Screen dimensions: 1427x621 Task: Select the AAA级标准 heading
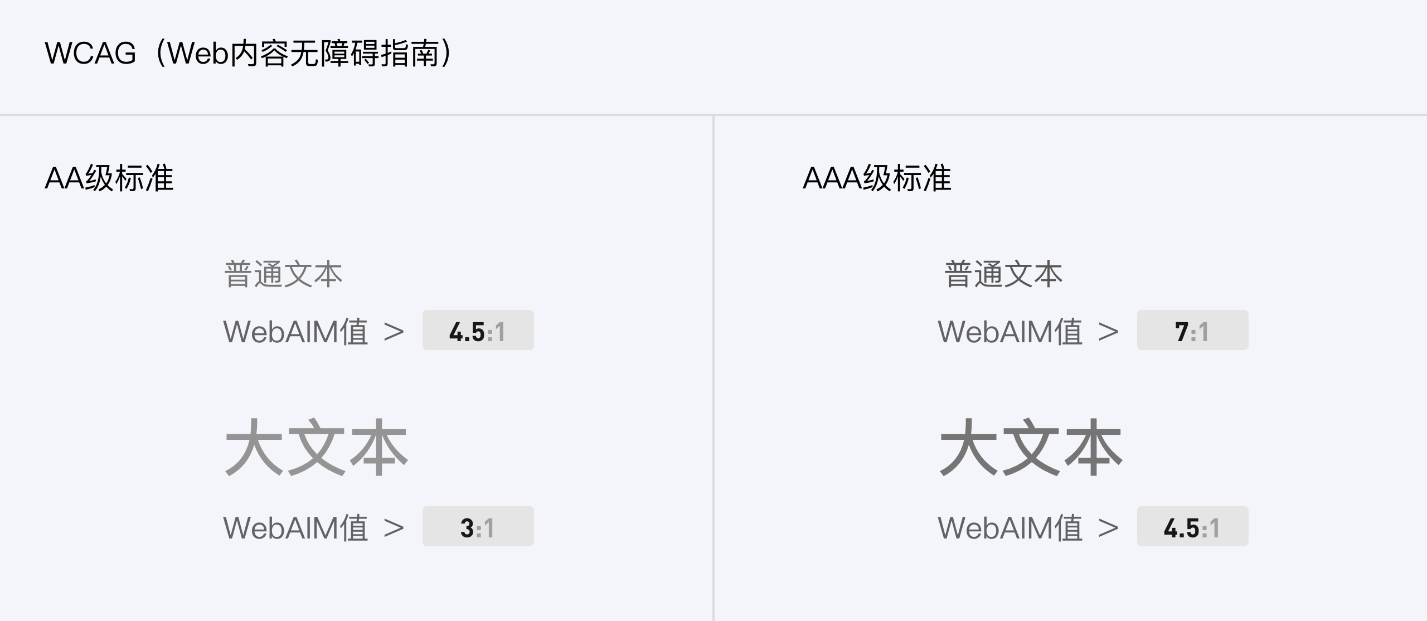[x=877, y=178]
